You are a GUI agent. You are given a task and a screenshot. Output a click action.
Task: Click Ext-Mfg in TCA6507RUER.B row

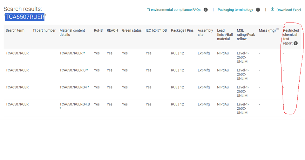(204, 70)
